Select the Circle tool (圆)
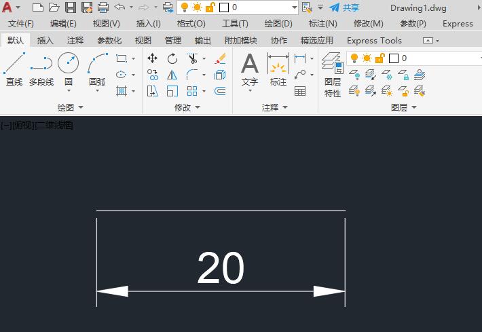482x332 pixels. 69,69
